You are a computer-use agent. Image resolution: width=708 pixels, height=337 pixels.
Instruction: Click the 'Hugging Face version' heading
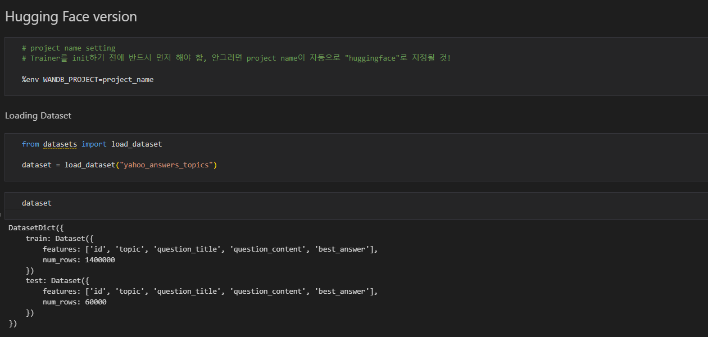click(x=71, y=17)
